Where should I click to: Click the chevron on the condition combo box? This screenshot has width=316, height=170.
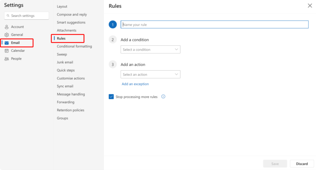[177, 49]
